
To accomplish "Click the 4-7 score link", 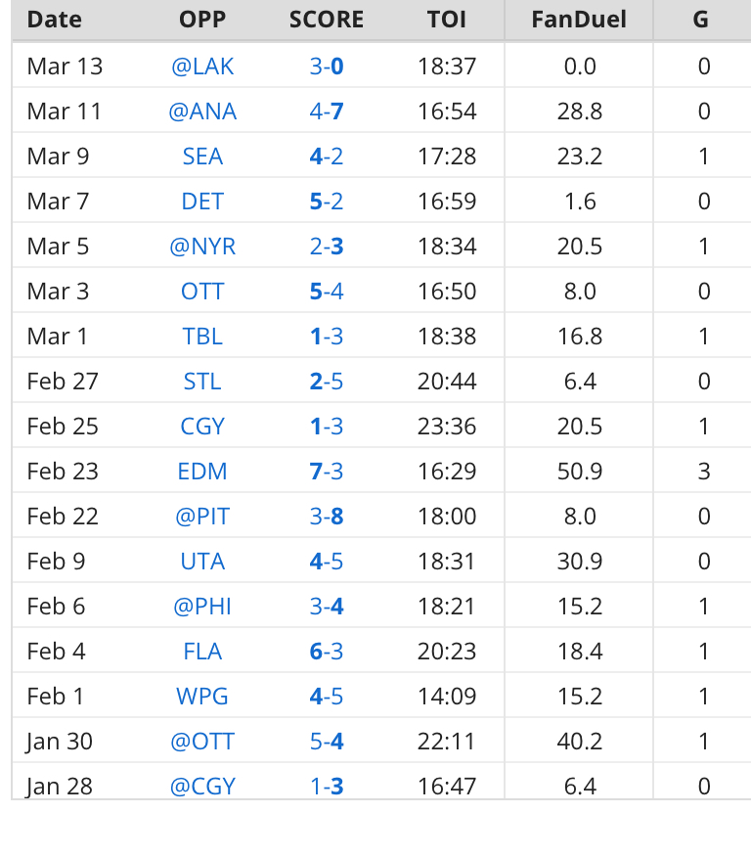I will (x=327, y=112).
